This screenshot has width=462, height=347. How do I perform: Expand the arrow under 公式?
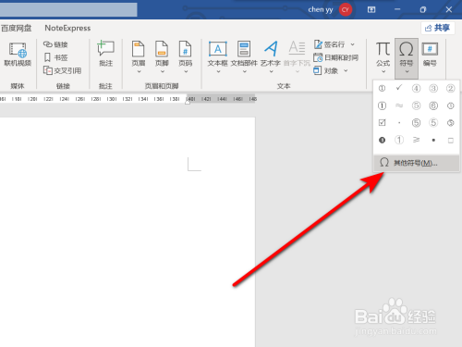pyautogui.click(x=383, y=71)
